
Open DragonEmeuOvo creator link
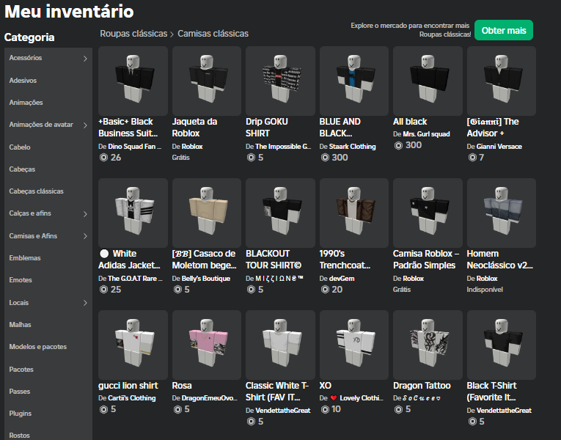(x=209, y=397)
